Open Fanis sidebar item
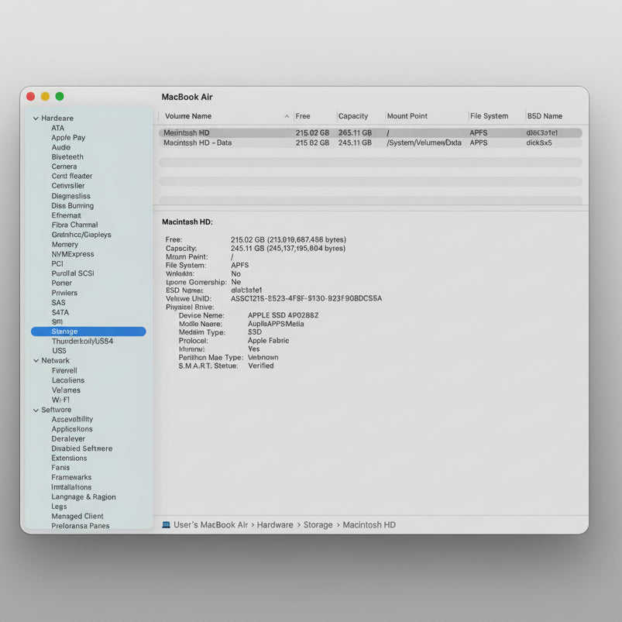This screenshot has width=622, height=622. [60, 468]
